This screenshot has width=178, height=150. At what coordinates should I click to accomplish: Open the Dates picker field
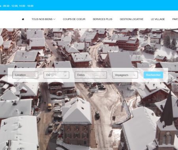91,75
